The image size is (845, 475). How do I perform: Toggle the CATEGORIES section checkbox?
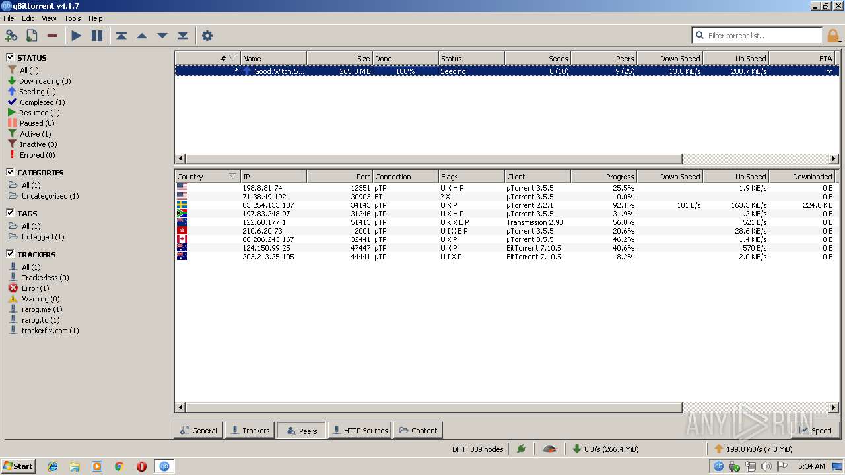click(10, 172)
